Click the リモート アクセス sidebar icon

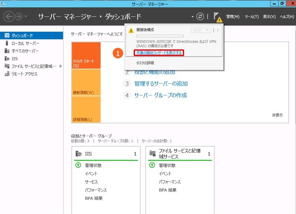click(7, 74)
